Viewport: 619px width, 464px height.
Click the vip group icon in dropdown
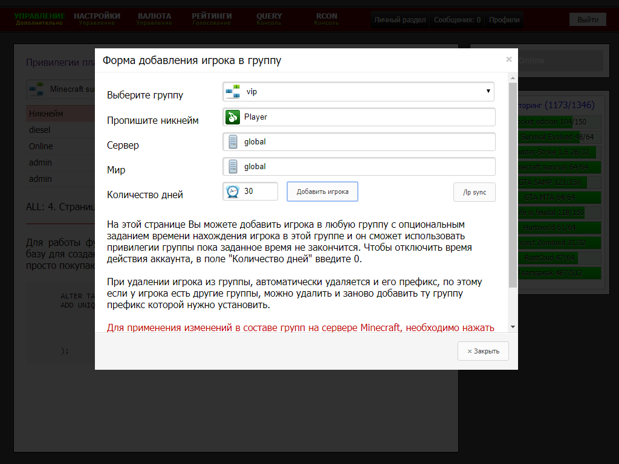[233, 92]
